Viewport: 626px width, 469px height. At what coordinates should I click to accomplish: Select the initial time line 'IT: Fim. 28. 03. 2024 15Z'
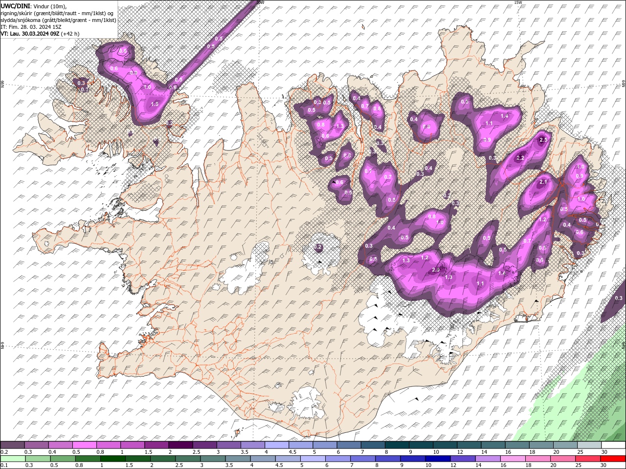[30, 27]
